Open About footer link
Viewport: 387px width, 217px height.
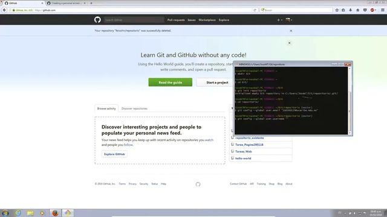[289, 184]
